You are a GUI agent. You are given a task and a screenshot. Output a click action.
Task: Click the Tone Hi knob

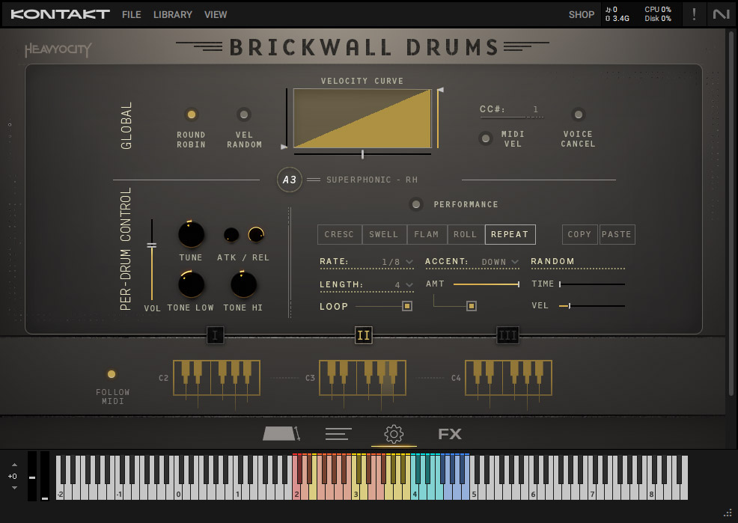pos(243,284)
